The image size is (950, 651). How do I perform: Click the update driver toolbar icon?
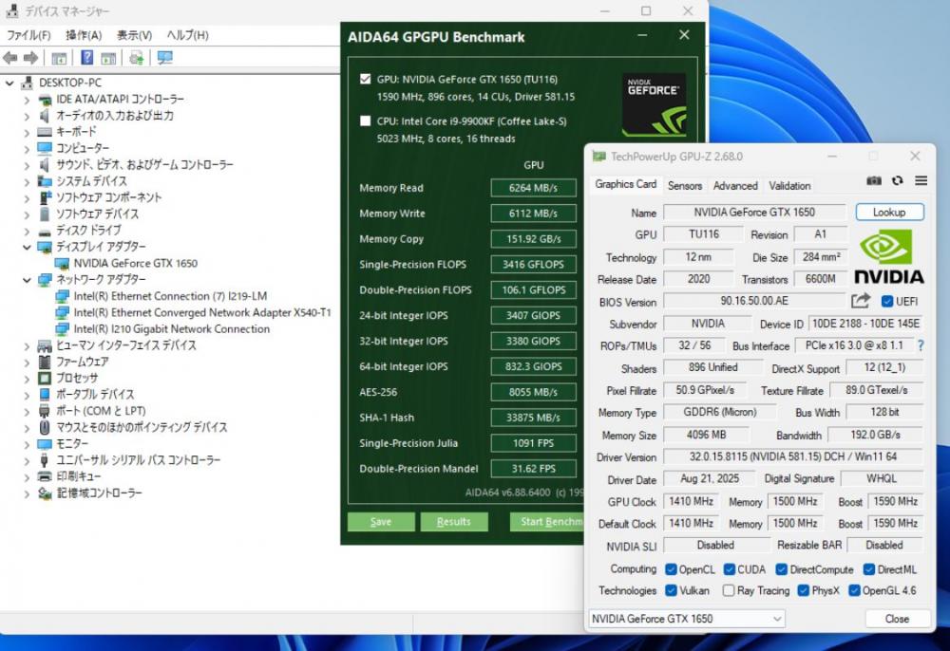coord(137,58)
